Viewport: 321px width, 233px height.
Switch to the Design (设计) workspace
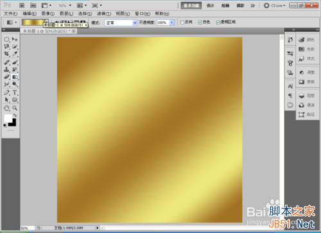210,6
